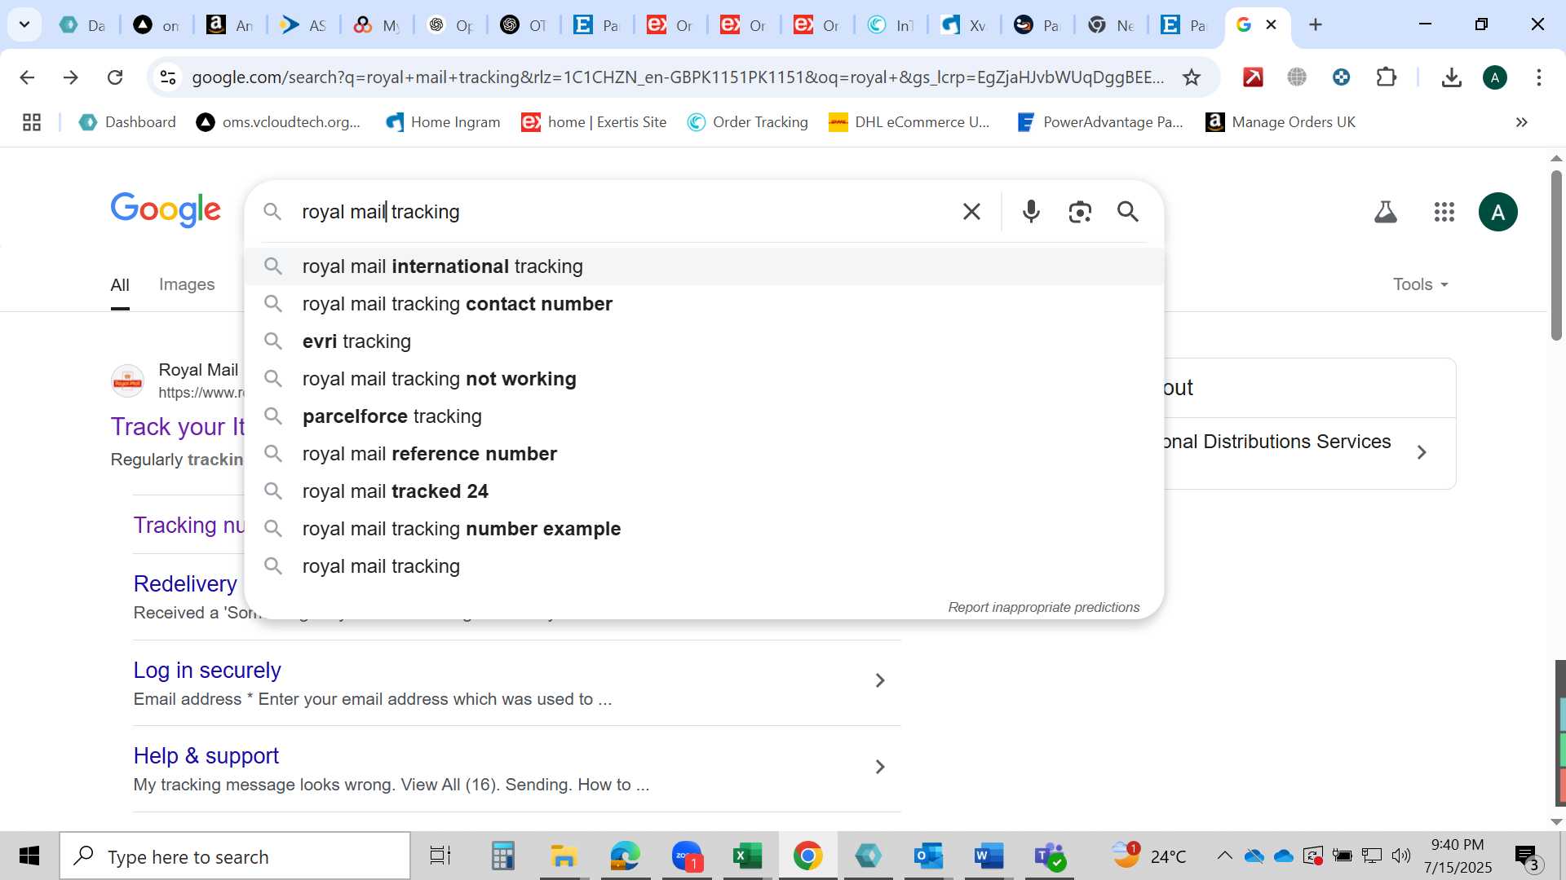Open Google apps grid icon

[1444, 212]
